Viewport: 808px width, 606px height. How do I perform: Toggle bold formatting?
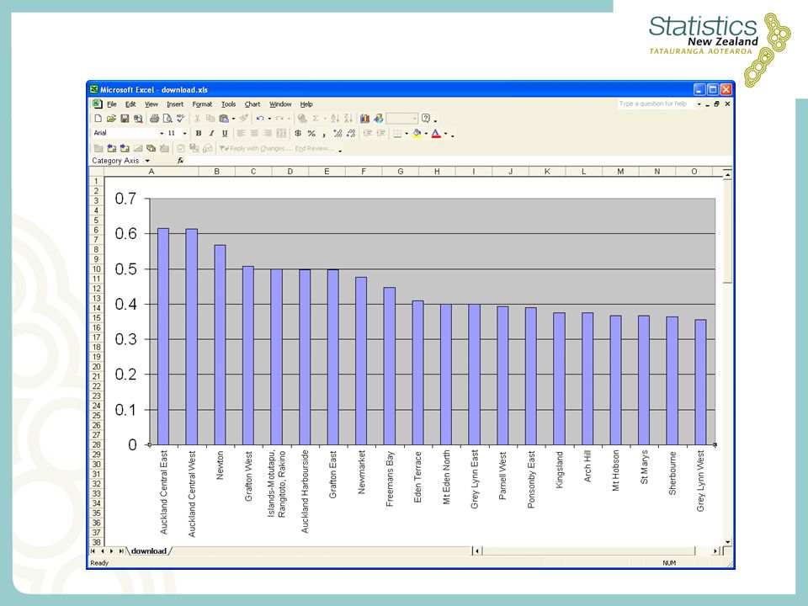tap(199, 134)
